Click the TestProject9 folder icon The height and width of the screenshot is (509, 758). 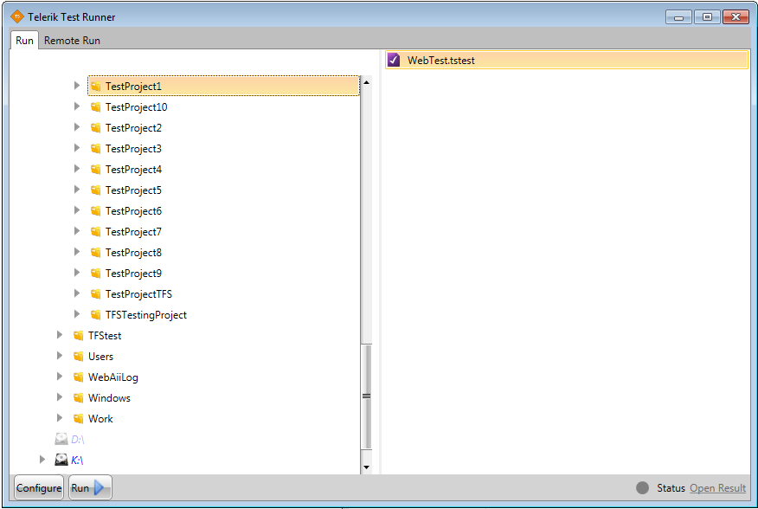pos(96,274)
